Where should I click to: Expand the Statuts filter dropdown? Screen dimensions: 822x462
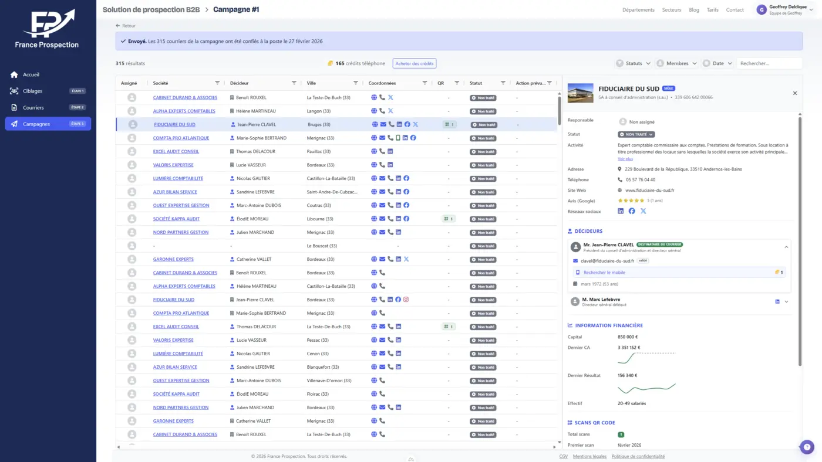click(x=634, y=63)
